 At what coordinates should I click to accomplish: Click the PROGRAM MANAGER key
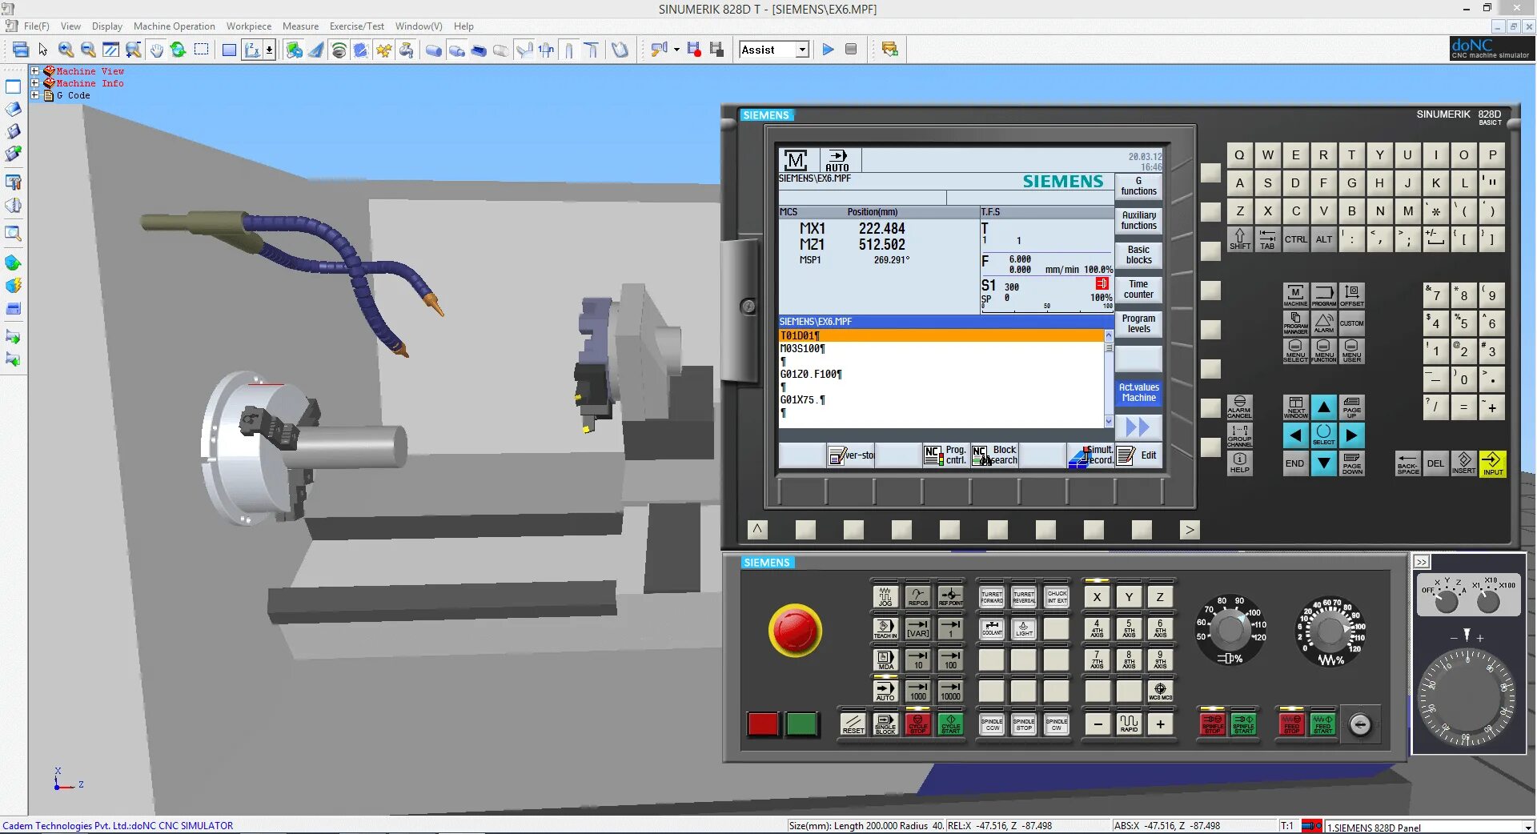click(x=1295, y=323)
